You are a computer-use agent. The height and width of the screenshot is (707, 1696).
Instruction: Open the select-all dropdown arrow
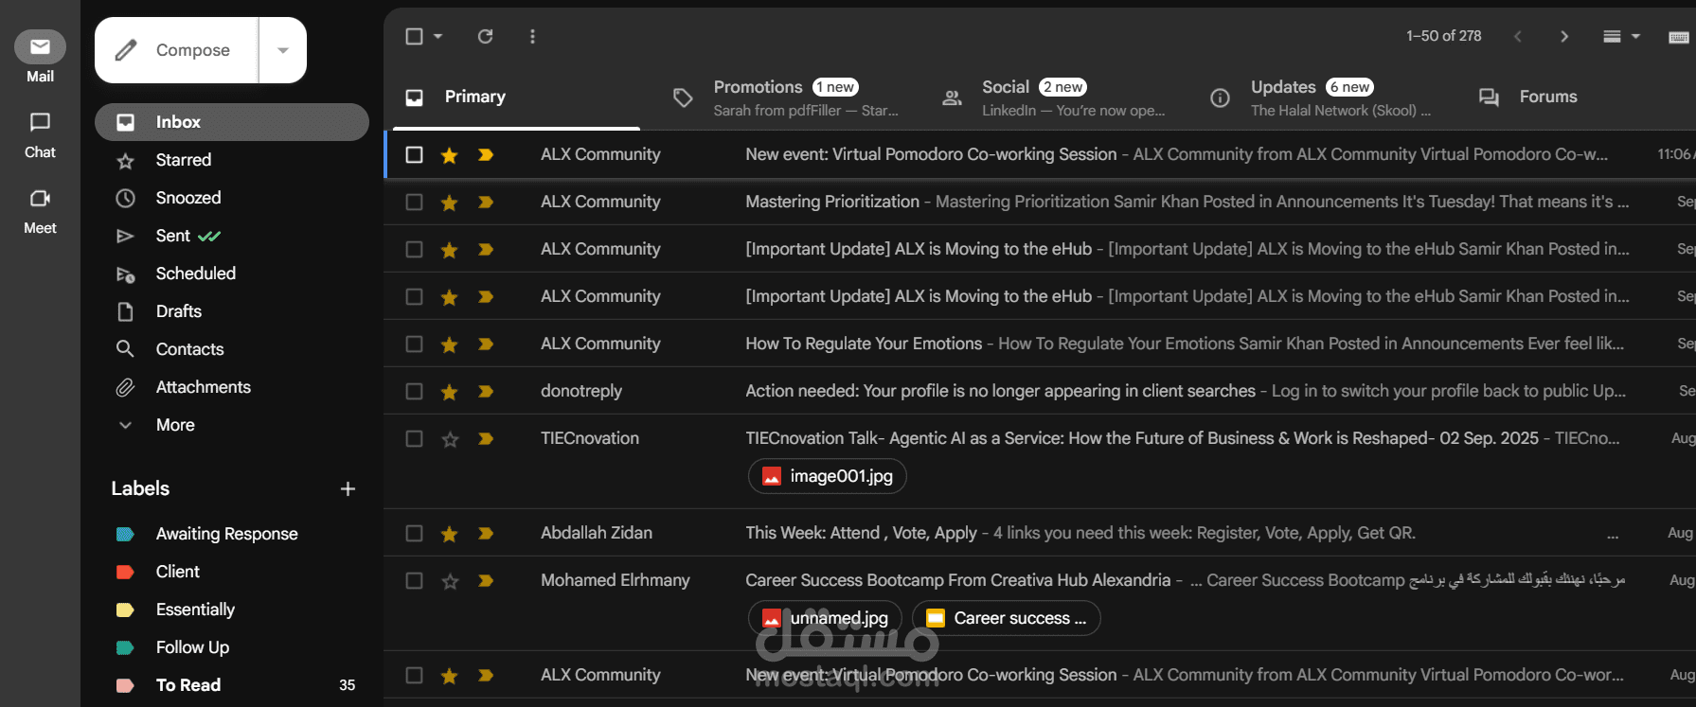pos(437,36)
